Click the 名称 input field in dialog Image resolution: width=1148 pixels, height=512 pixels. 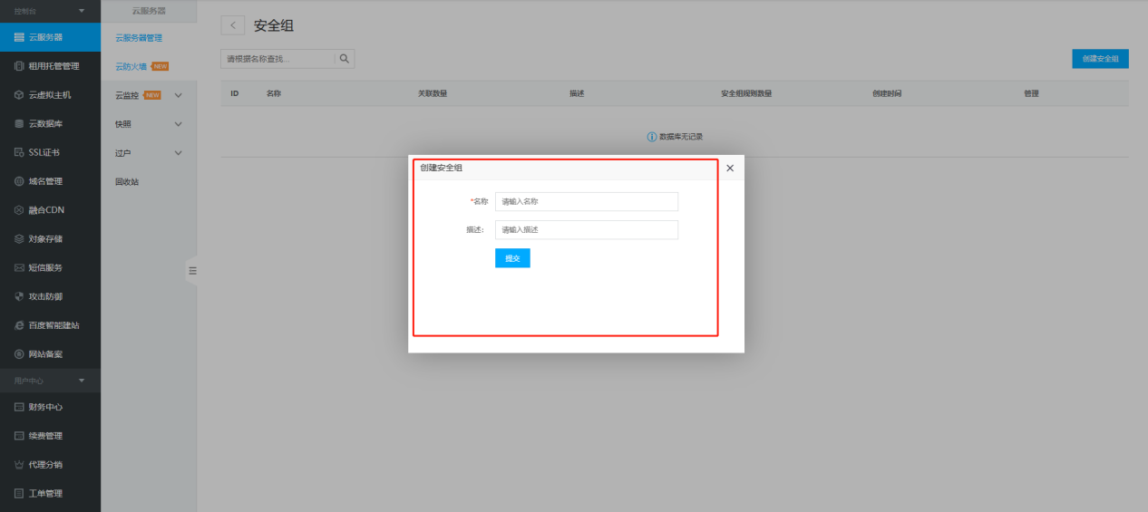pyautogui.click(x=586, y=201)
